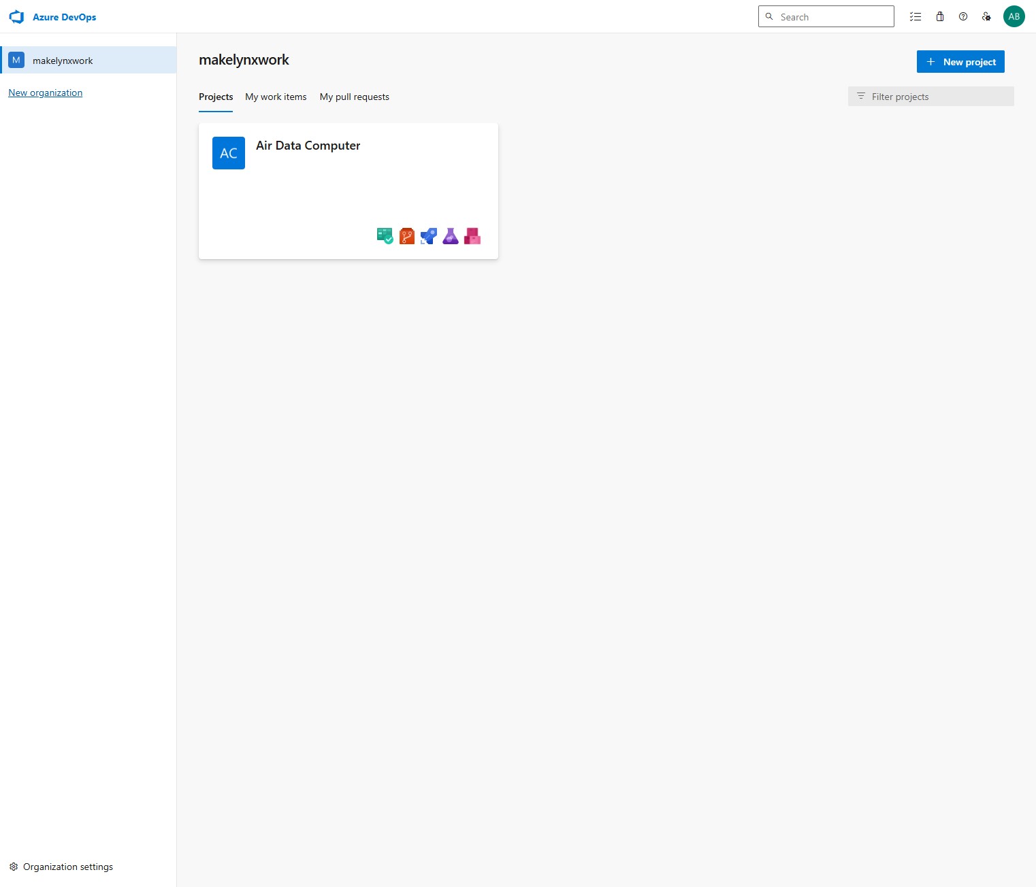Click the makelynxwork page heading
The width and height of the screenshot is (1036, 887).
point(244,60)
